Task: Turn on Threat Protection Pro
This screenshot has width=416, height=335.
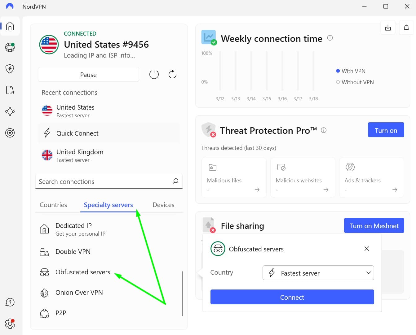Action: [x=386, y=130]
